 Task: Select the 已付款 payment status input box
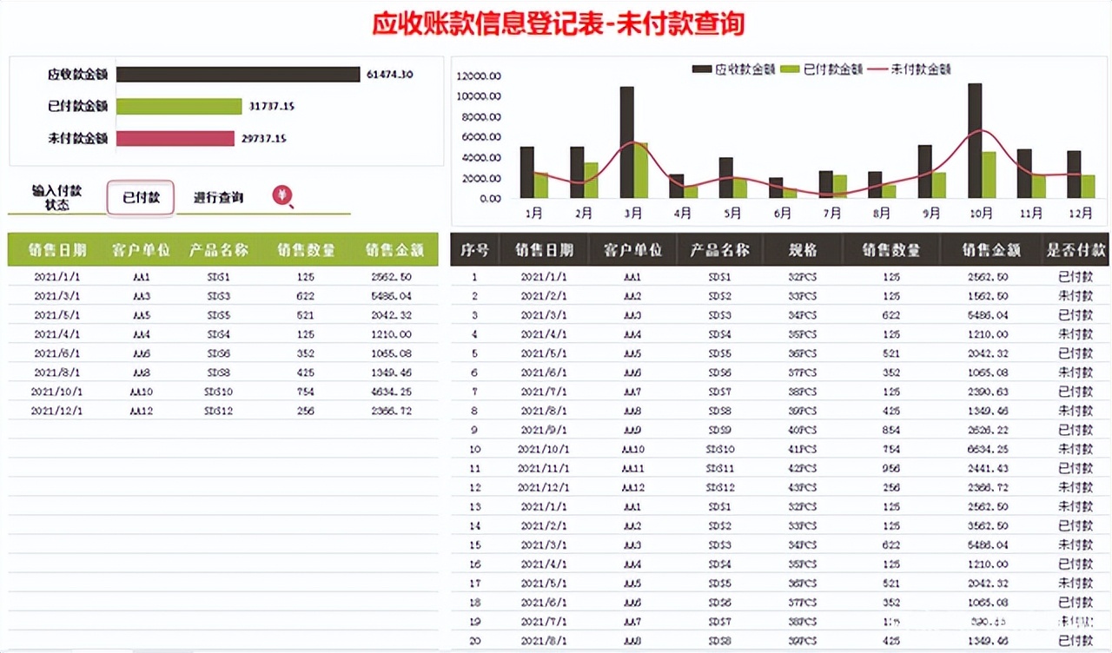(x=141, y=198)
